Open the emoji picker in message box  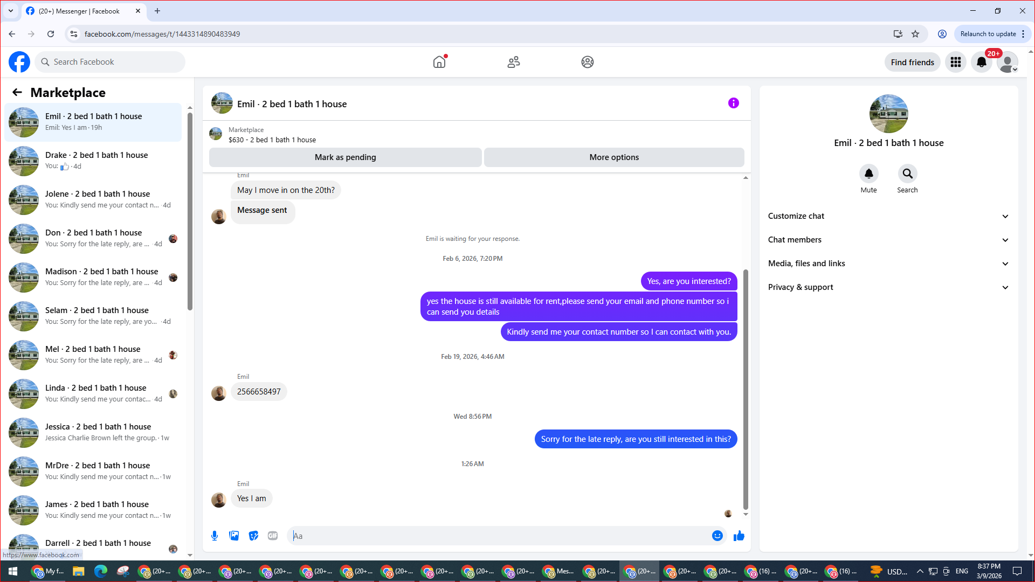tap(717, 536)
